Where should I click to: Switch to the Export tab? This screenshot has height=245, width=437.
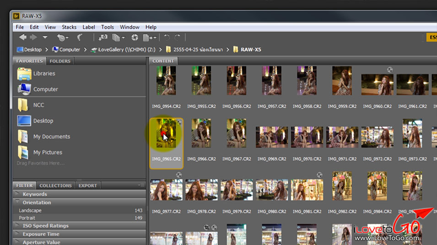pyautogui.click(x=88, y=185)
